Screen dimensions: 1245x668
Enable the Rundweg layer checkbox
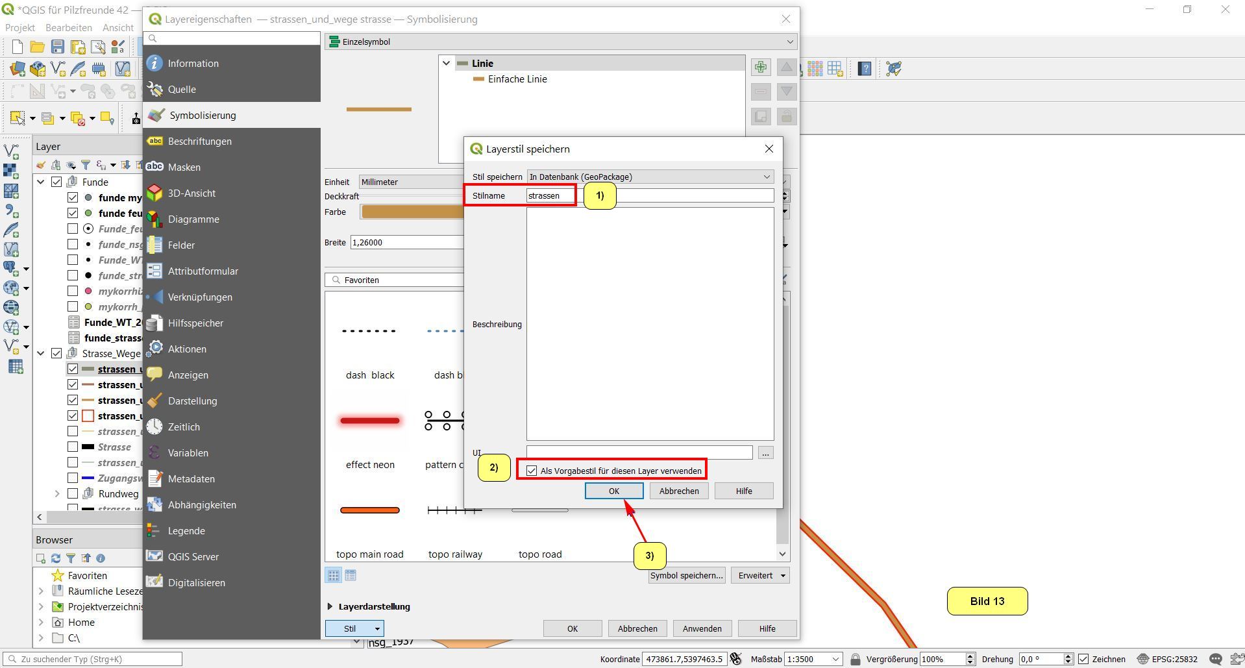73,493
